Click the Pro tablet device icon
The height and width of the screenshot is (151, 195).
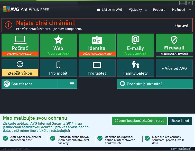(97, 65)
